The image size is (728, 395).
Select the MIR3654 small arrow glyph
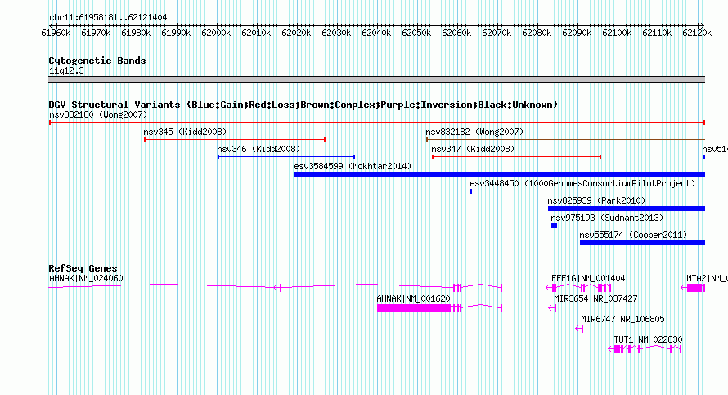coord(552,308)
